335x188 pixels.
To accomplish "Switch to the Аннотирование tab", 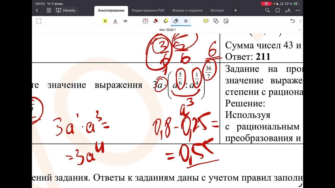I will coord(111,10).
